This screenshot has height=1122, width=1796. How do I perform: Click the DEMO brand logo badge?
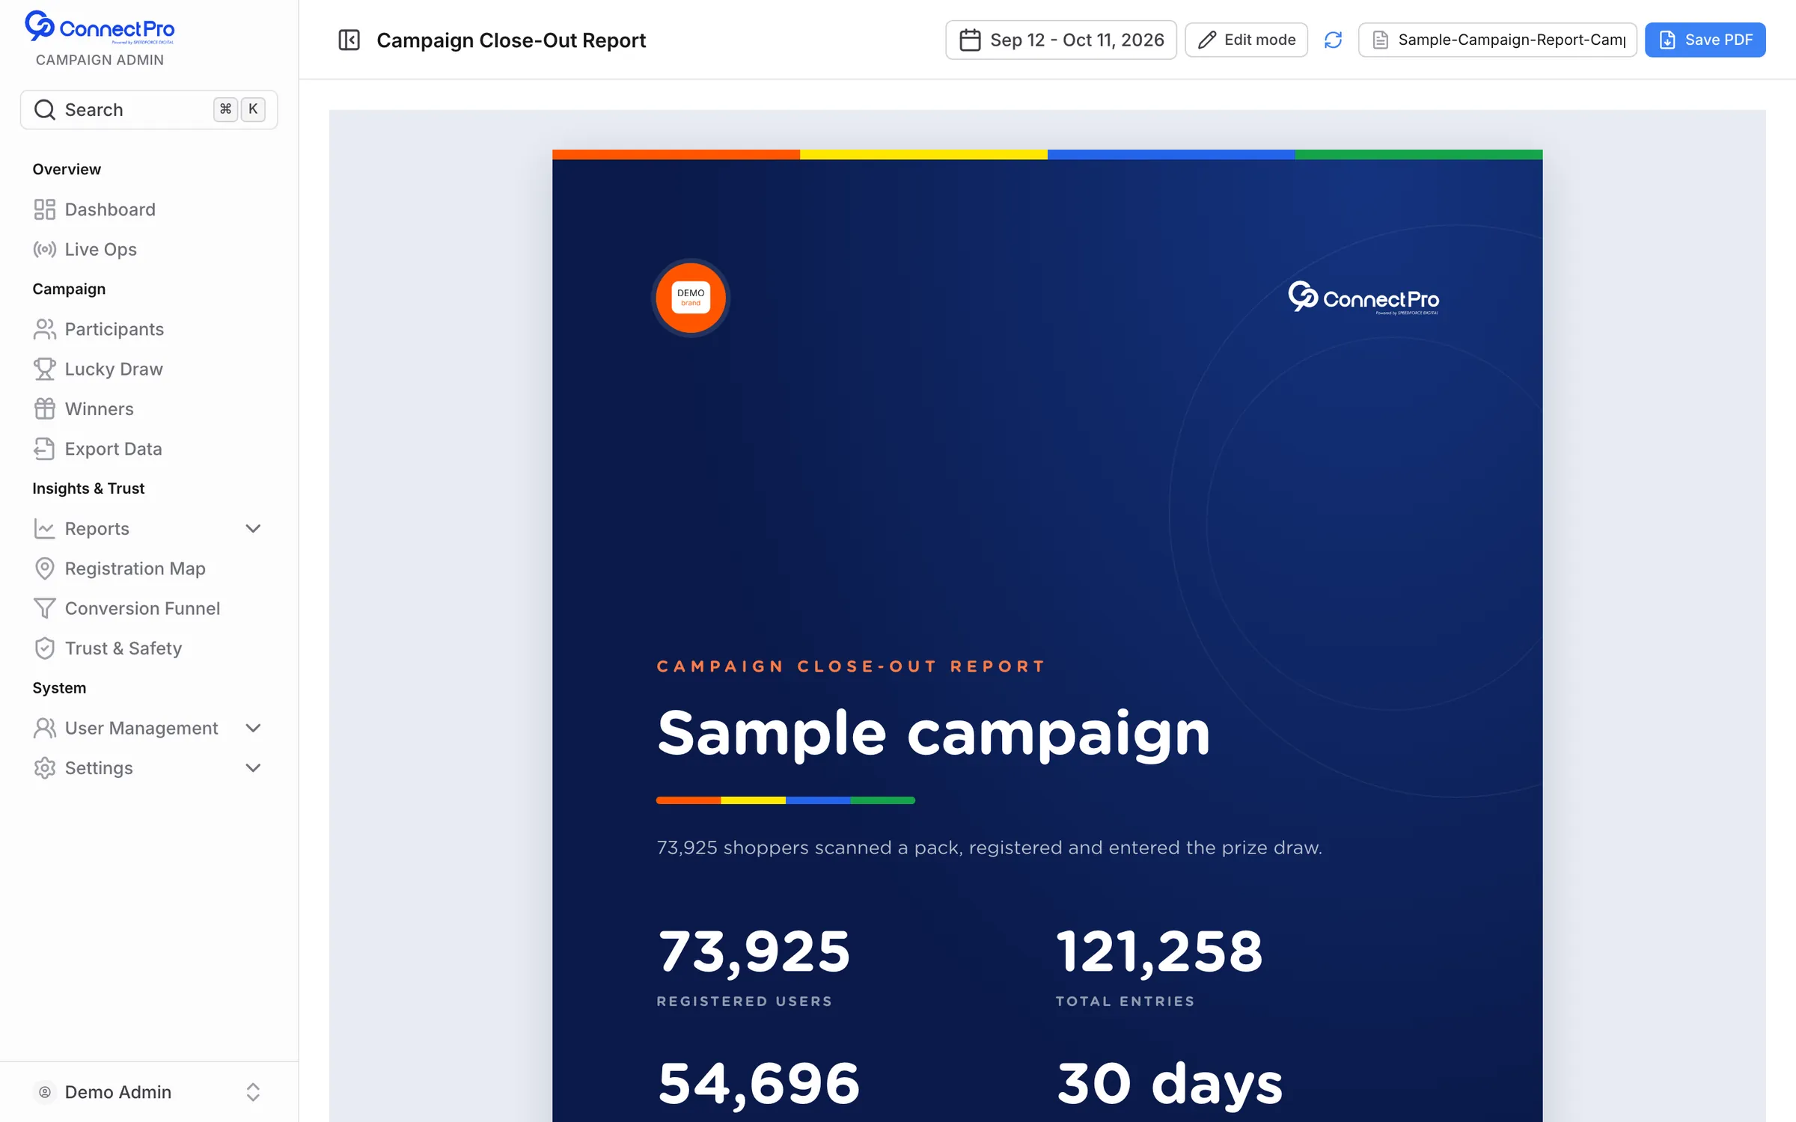(690, 298)
